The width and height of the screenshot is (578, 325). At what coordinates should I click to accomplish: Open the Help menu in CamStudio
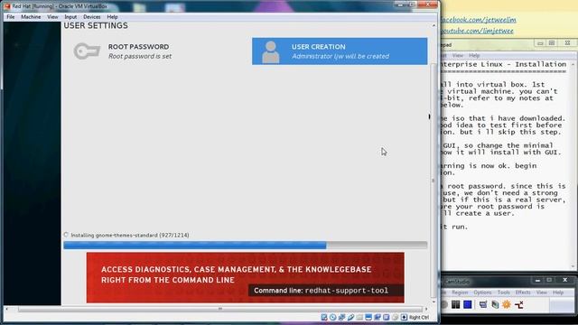(x=558, y=292)
